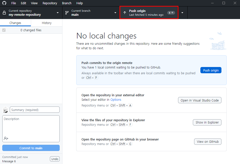Close the GitHub Desktop window

coord(235,3)
